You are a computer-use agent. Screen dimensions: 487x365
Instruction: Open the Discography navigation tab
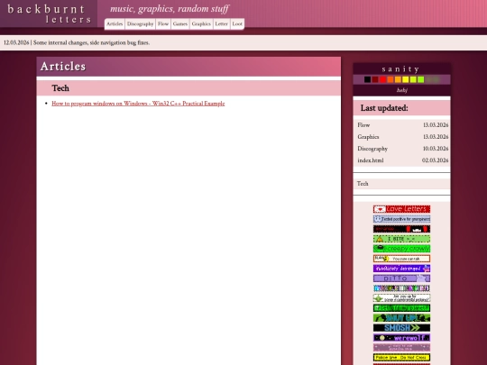click(x=140, y=24)
